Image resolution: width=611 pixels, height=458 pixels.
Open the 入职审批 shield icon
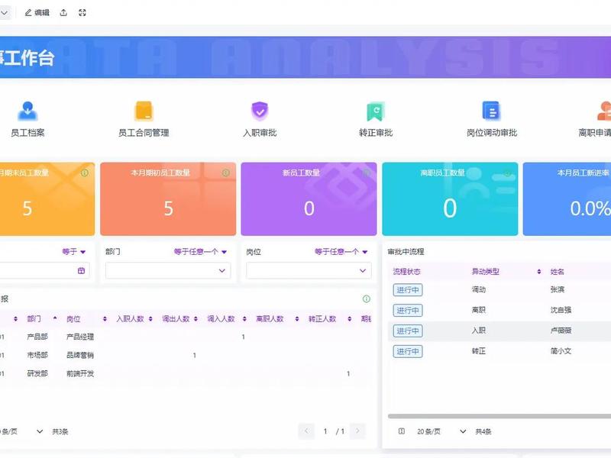pos(260,111)
